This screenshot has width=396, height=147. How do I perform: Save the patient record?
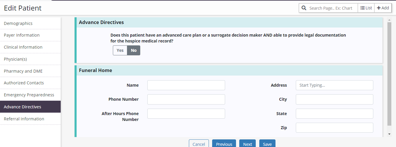[267, 144]
